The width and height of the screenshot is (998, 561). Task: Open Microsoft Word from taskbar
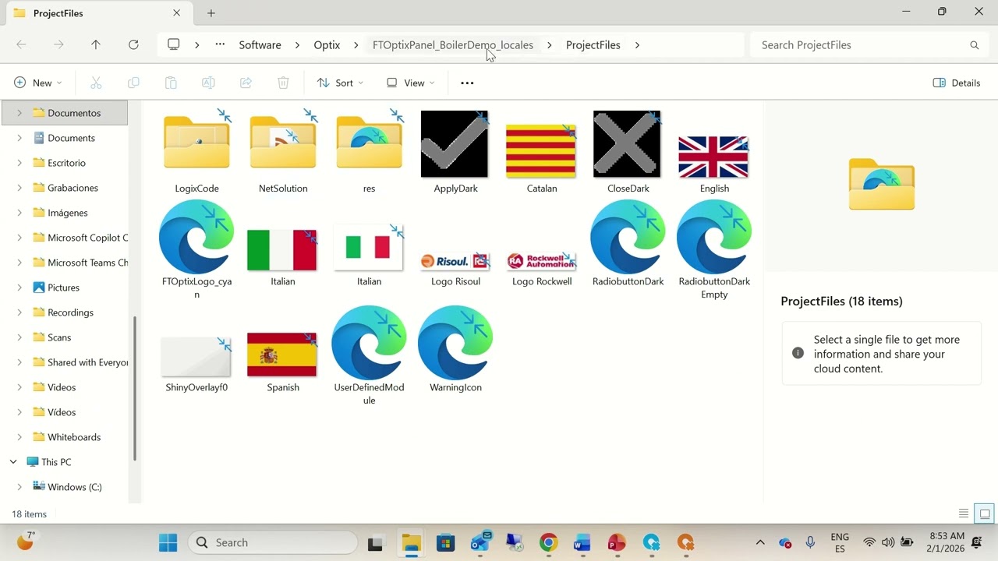(582, 542)
